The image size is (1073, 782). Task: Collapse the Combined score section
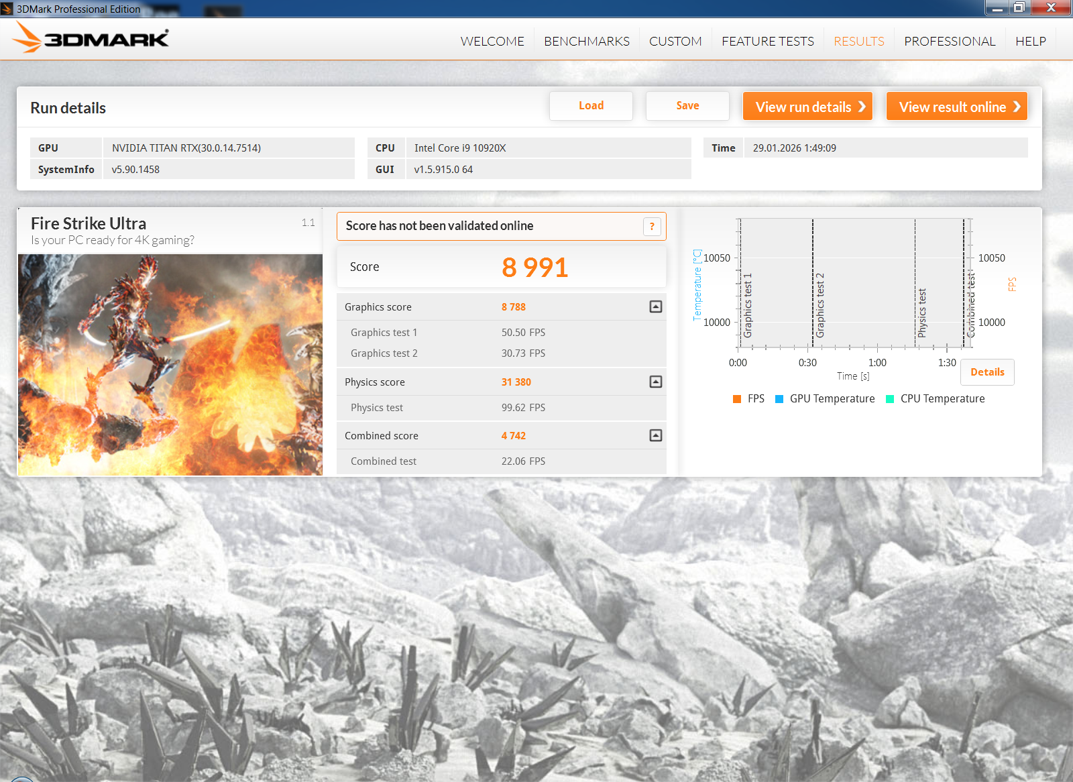[x=655, y=435]
